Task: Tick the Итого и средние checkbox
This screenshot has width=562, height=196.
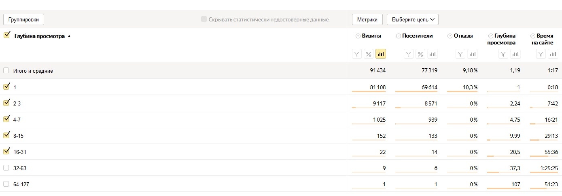Action: (6, 71)
